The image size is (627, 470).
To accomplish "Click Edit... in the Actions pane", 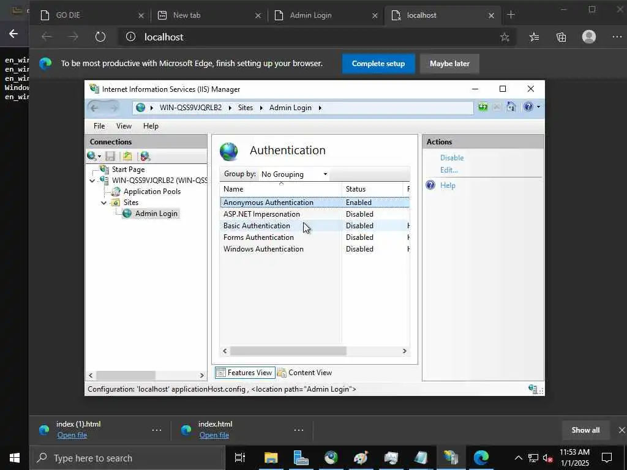I will click(x=449, y=170).
